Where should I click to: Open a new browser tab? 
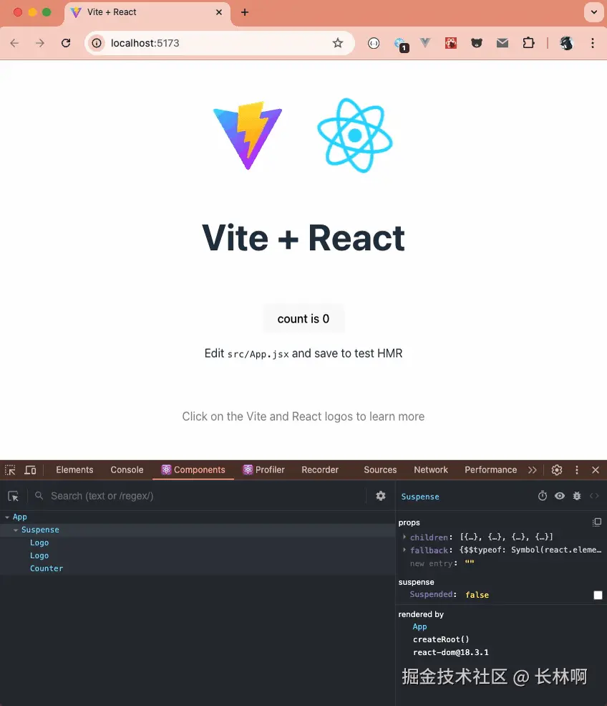[x=245, y=12]
